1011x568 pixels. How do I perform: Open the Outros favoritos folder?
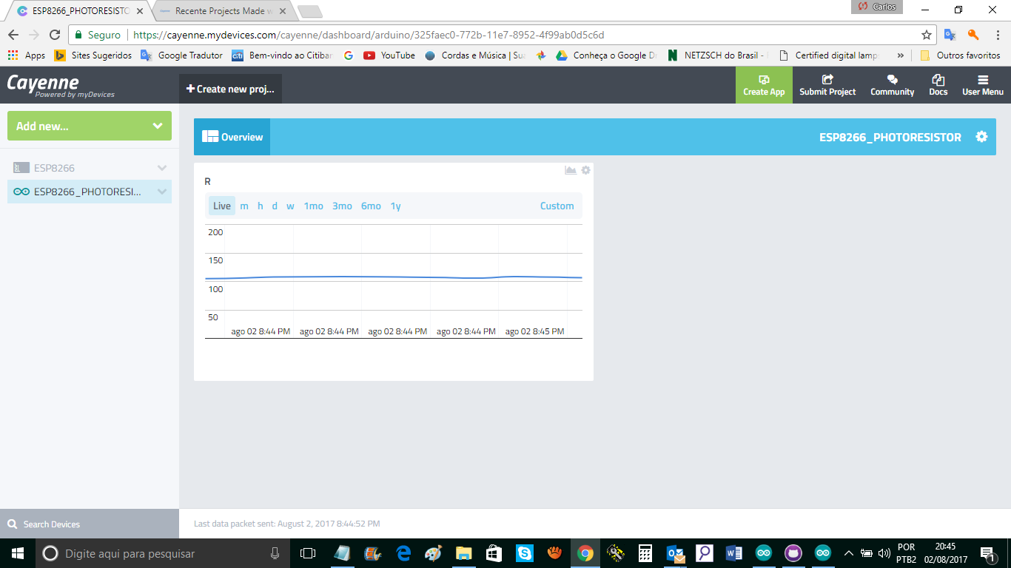point(960,55)
